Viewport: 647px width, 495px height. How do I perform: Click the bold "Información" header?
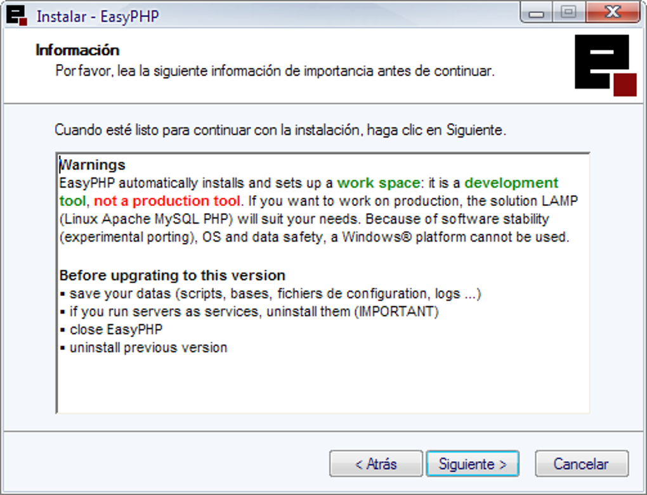click(x=77, y=50)
